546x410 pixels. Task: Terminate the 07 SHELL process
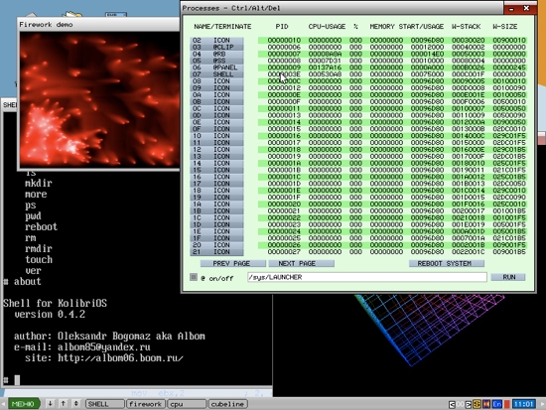[216, 74]
